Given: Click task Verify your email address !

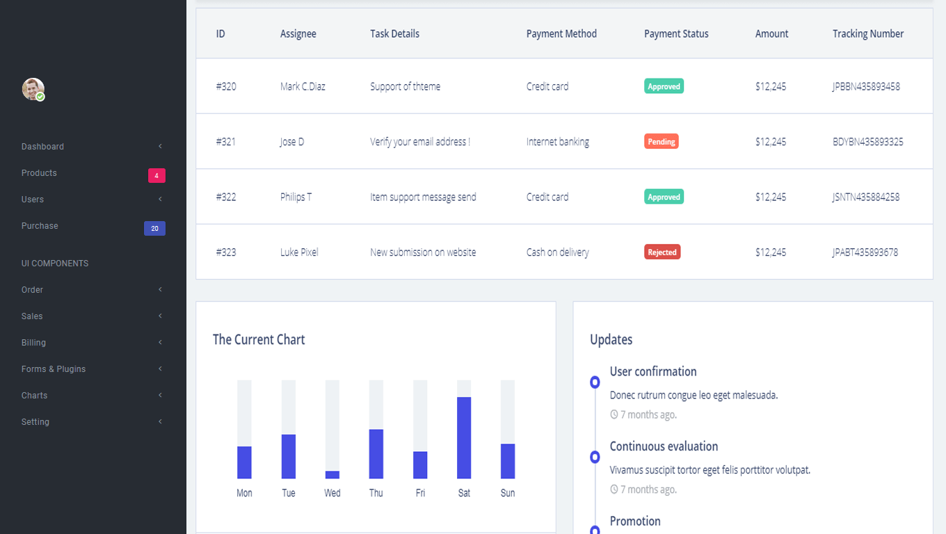Looking at the screenshot, I should [420, 142].
